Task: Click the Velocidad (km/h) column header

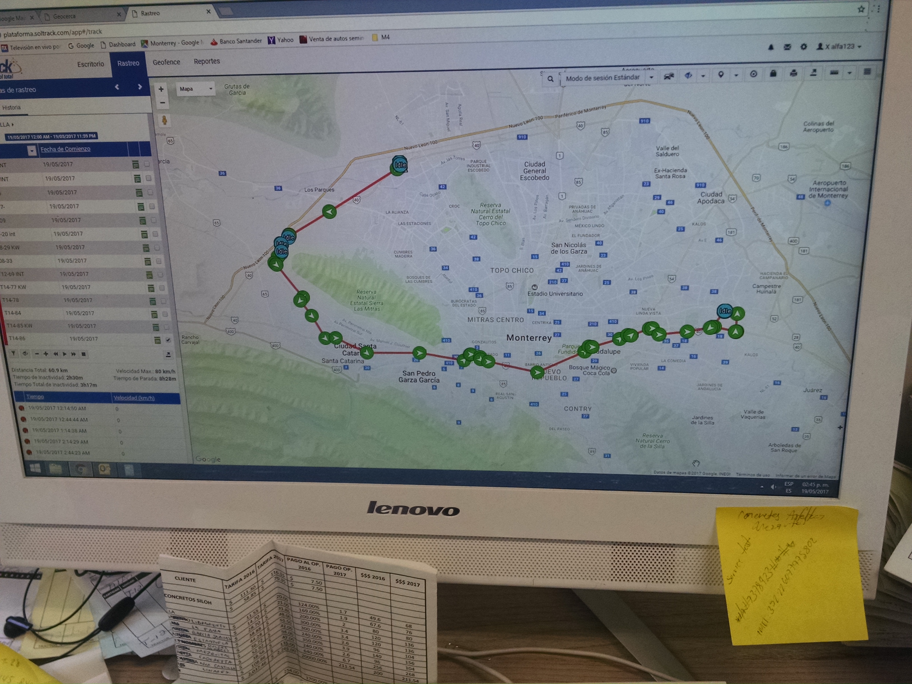Action: pos(133,398)
